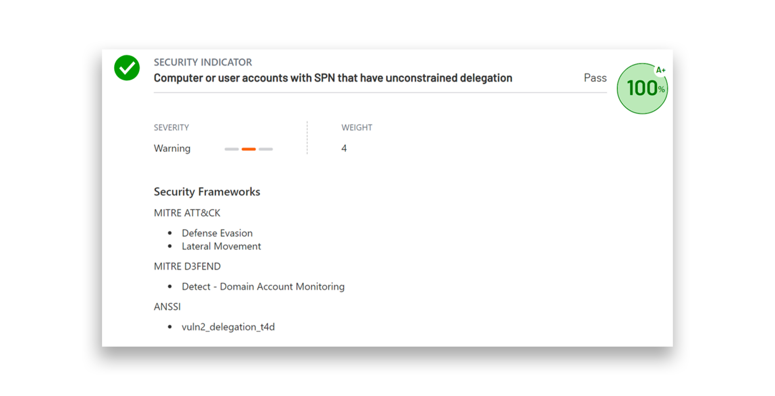Toggle the vuln2_delegation_t4d ANSSI entry
Screen dimensions: 775x396
pos(228,327)
